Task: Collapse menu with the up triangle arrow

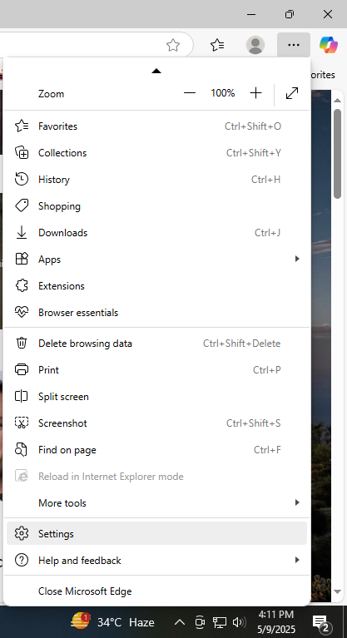Action: pyautogui.click(x=156, y=71)
